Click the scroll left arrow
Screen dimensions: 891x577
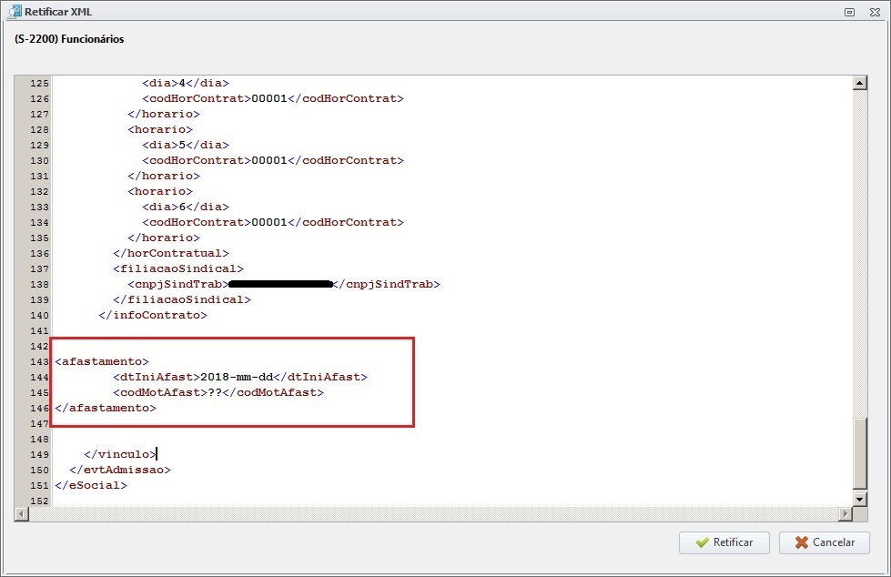point(22,514)
